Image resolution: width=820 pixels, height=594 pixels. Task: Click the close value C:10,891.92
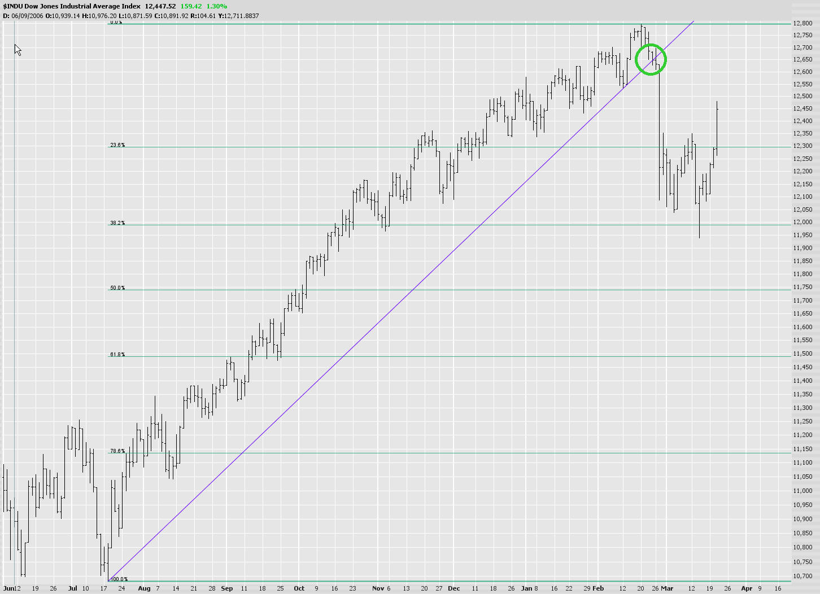tap(171, 16)
